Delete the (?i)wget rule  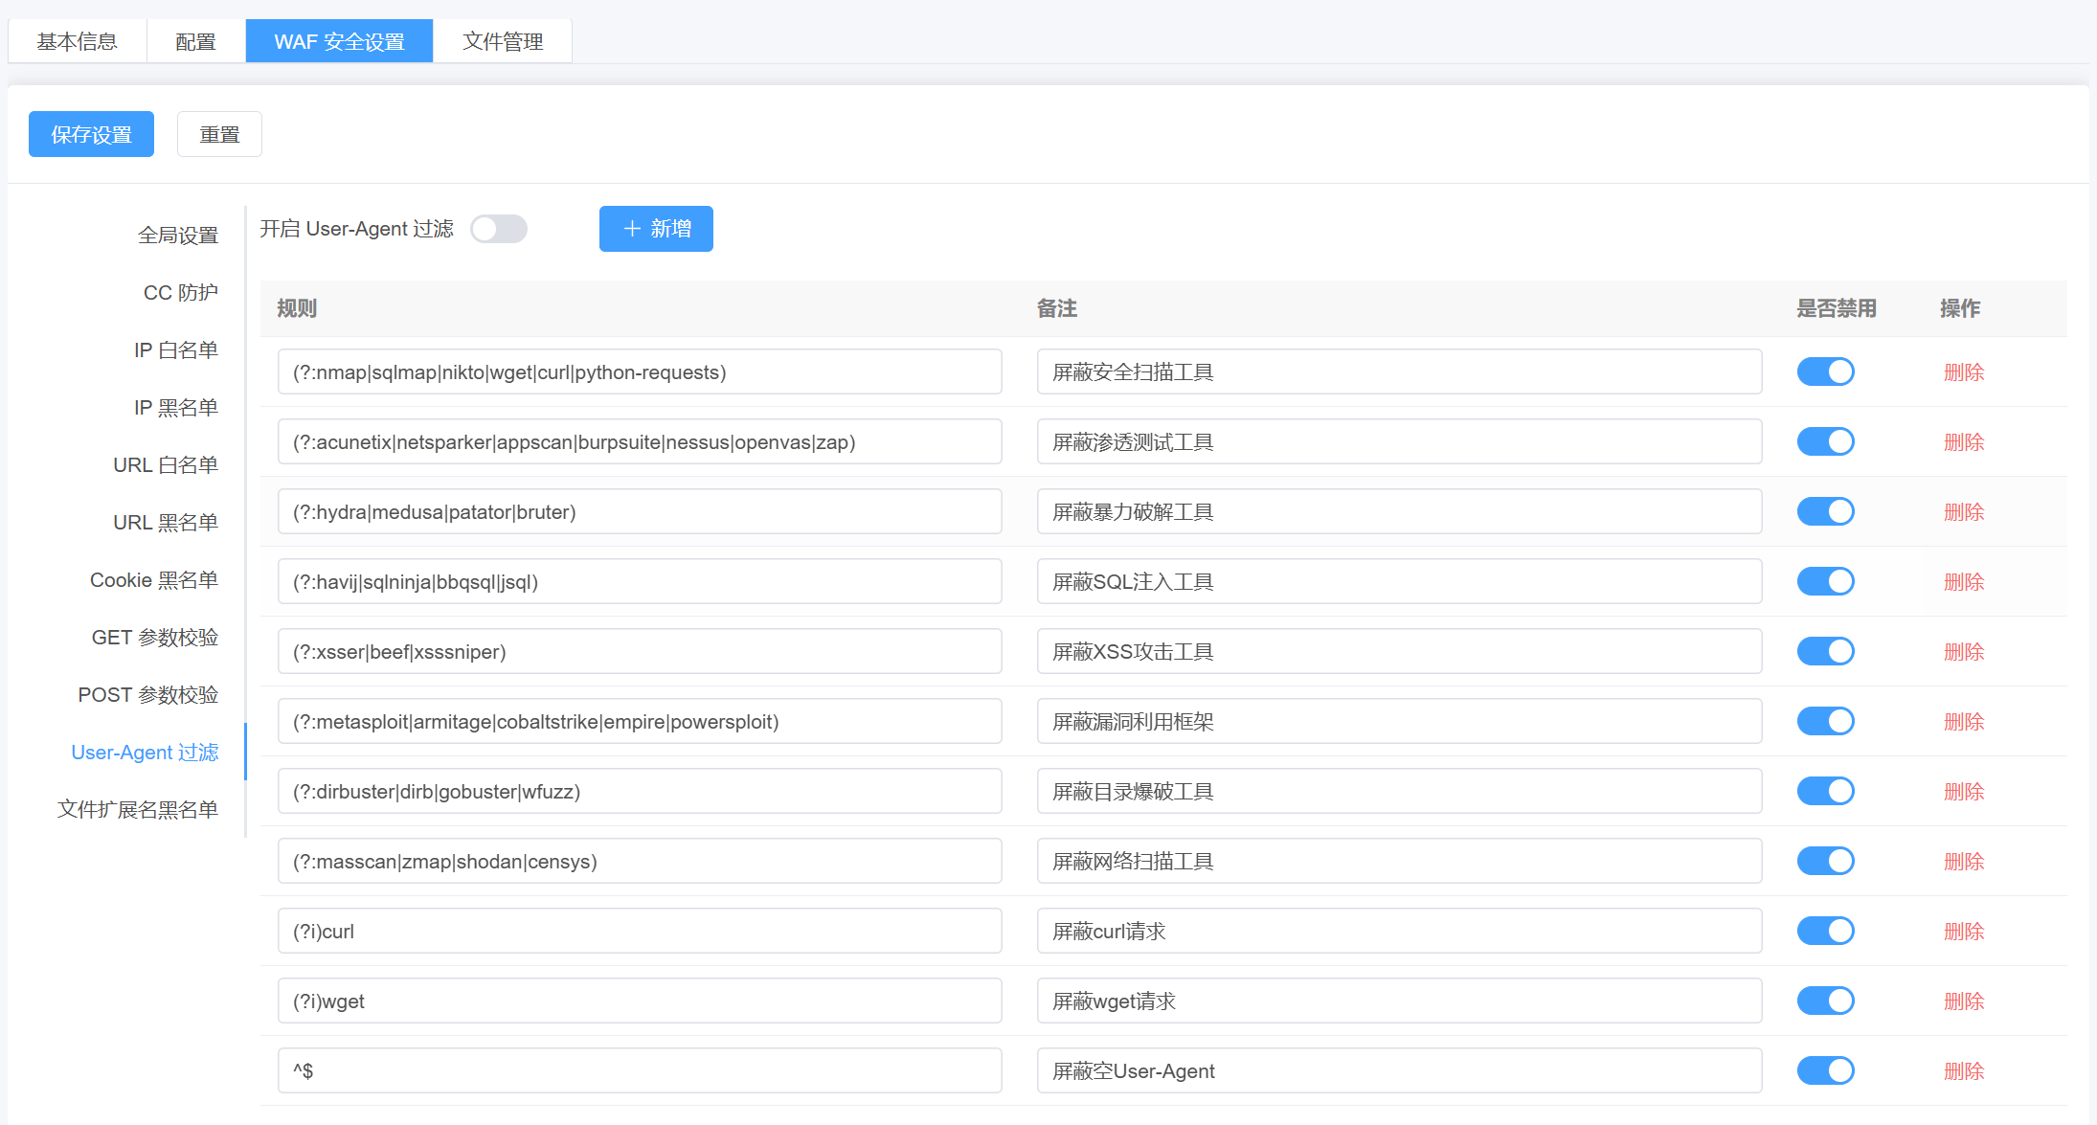tap(1964, 1001)
